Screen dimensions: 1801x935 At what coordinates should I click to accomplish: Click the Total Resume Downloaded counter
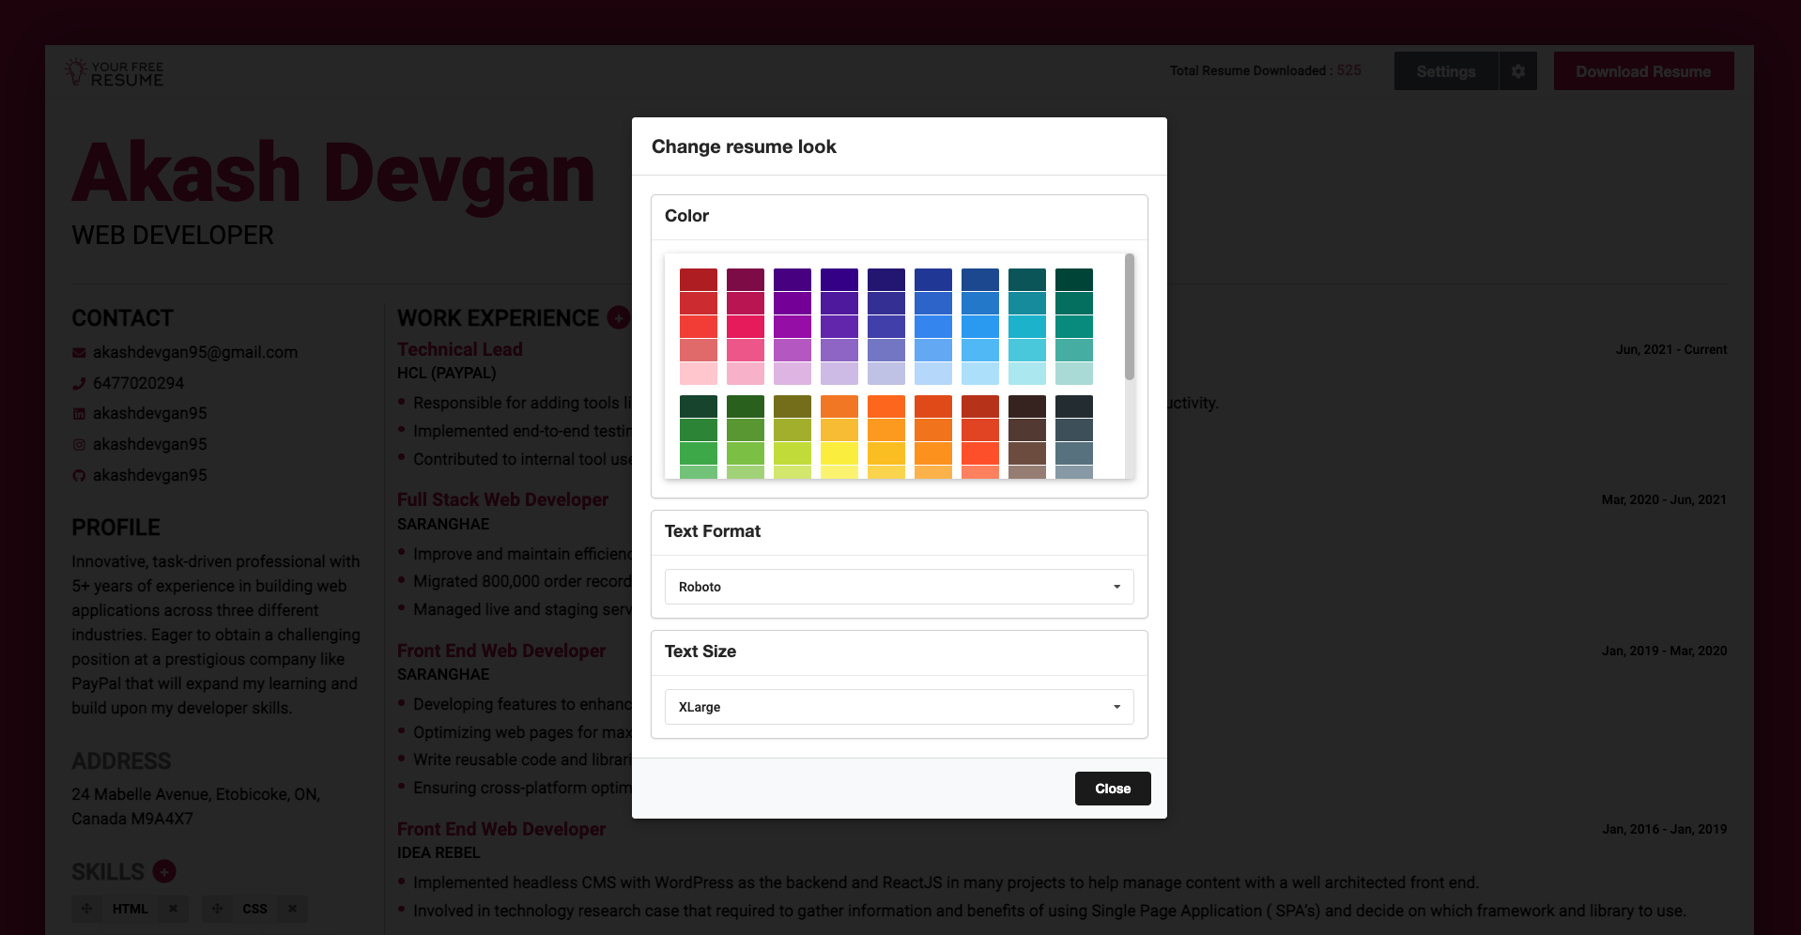(x=1266, y=70)
